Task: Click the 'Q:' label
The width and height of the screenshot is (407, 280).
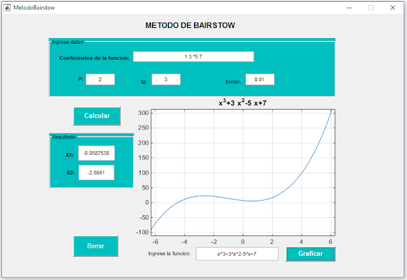Action: [144, 82]
